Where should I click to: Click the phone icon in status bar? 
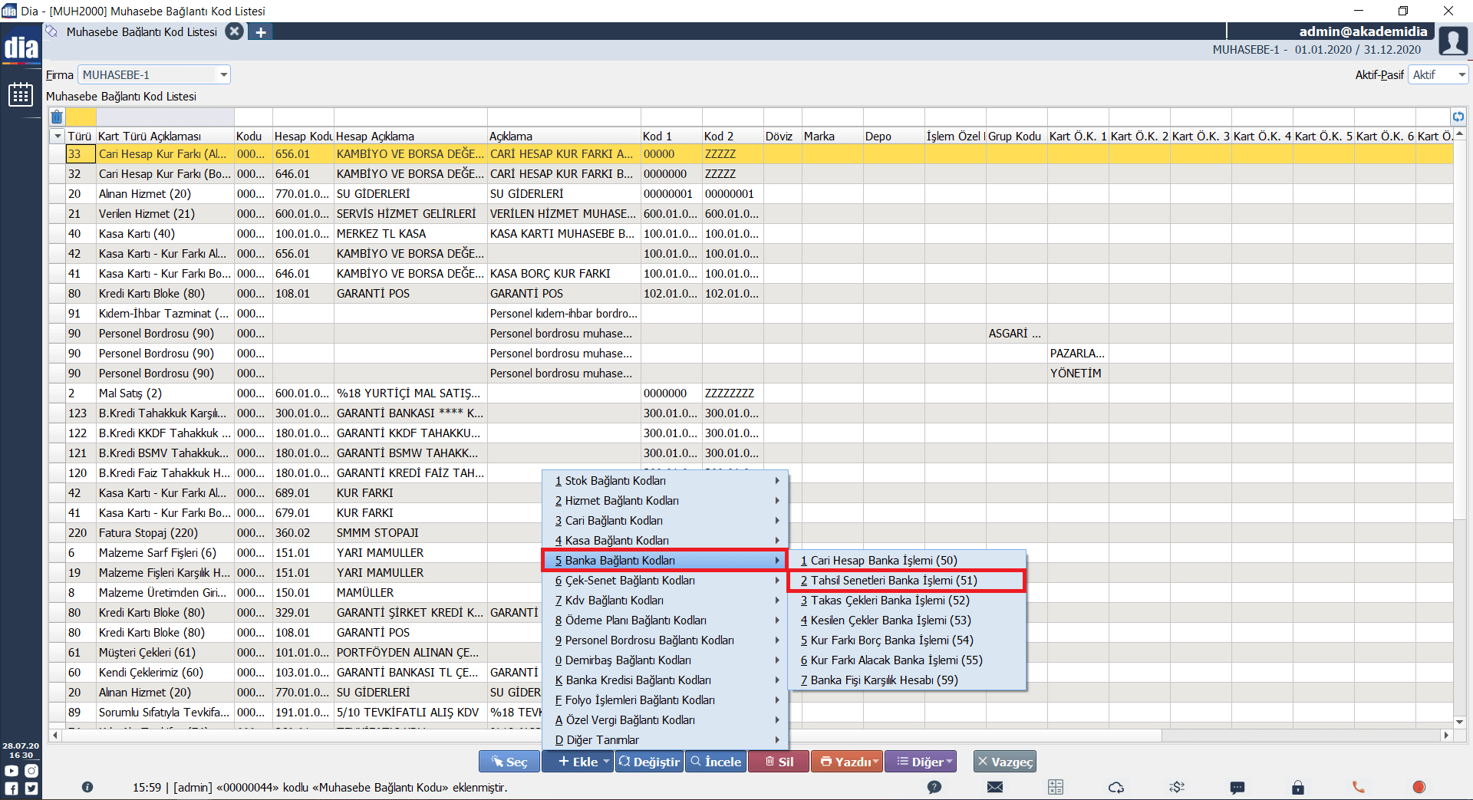1359,787
